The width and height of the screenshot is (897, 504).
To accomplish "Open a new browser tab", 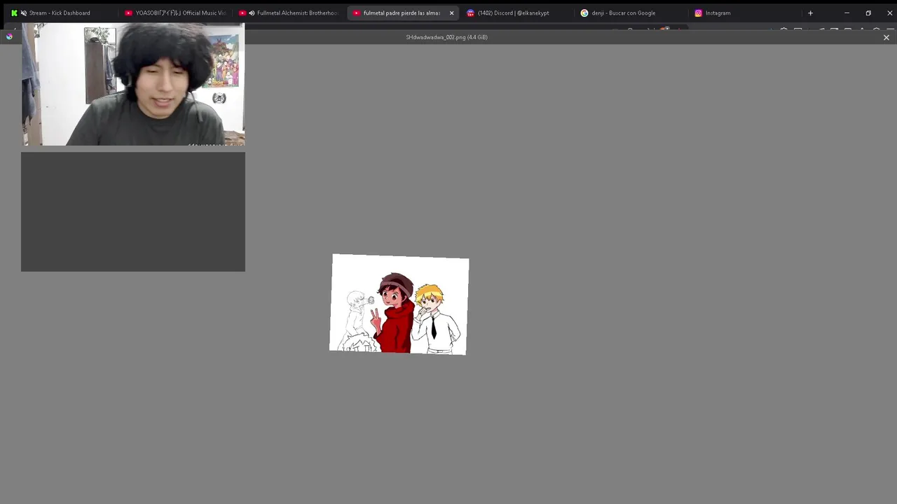I will click(x=810, y=13).
